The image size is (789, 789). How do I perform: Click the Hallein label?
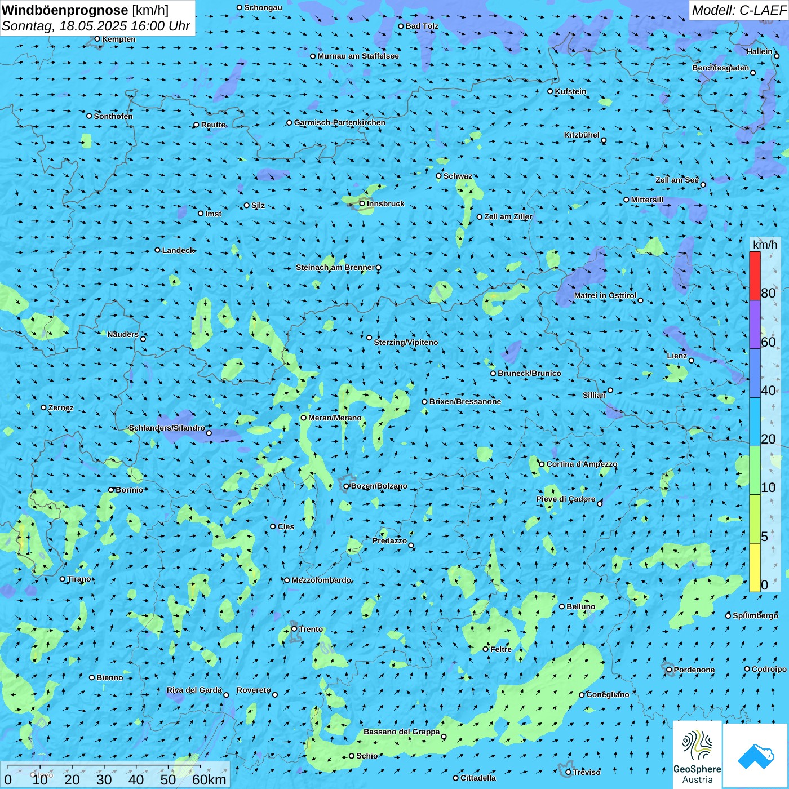pos(760,51)
